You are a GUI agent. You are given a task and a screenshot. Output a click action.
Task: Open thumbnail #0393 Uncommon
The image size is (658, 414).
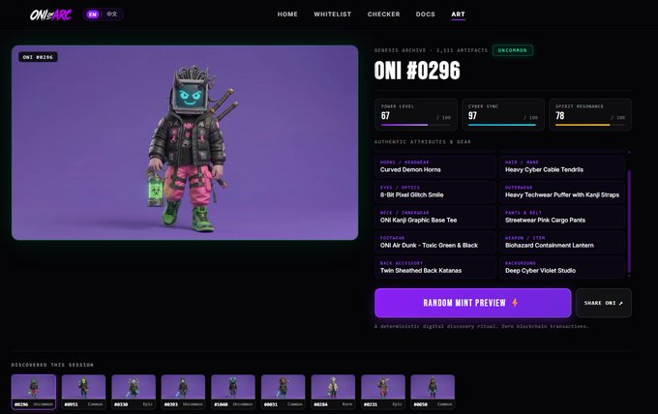(183, 392)
